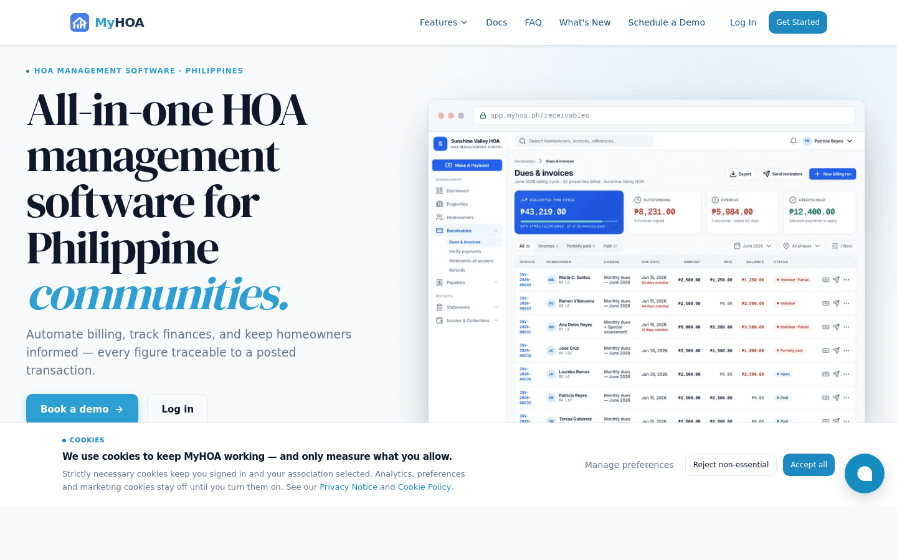
Task: Click Schedule a Demo in the navigation
Action: pyautogui.click(x=667, y=22)
